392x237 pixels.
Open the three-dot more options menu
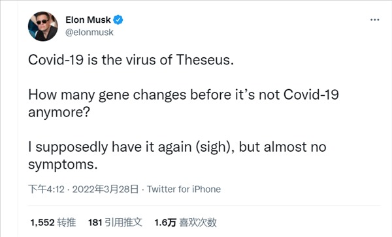click(374, 20)
